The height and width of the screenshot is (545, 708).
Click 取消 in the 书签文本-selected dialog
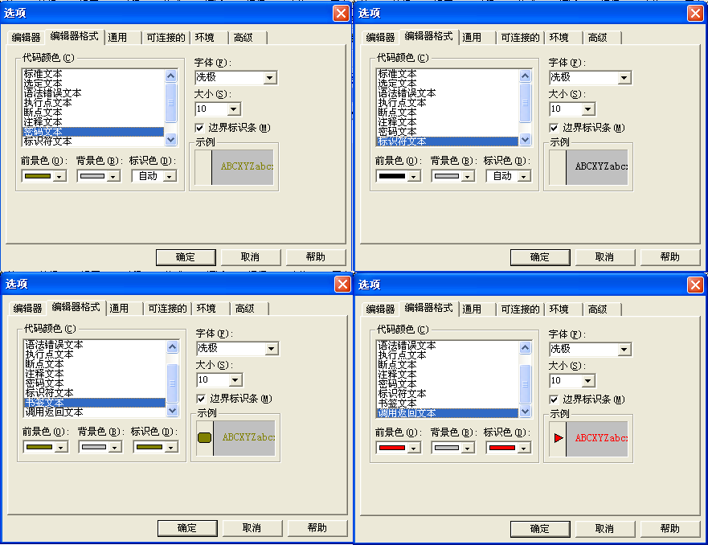(252, 528)
